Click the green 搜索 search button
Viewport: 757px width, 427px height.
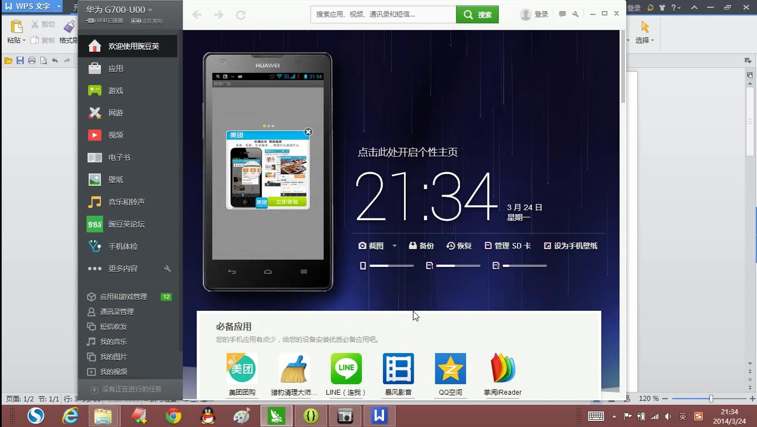click(477, 14)
